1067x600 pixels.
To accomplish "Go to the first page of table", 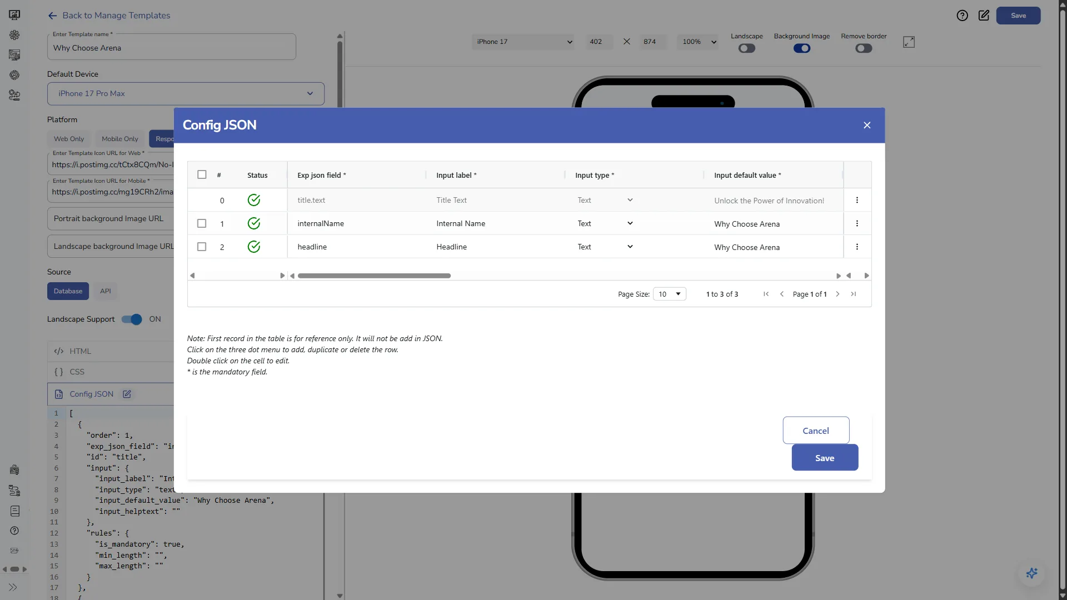I will [x=766, y=294].
